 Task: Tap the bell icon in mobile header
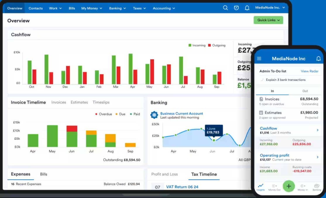318,59
